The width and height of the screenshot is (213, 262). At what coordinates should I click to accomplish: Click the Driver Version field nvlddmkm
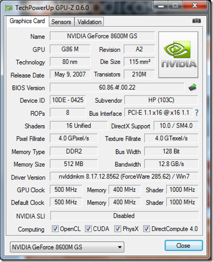click(124, 176)
